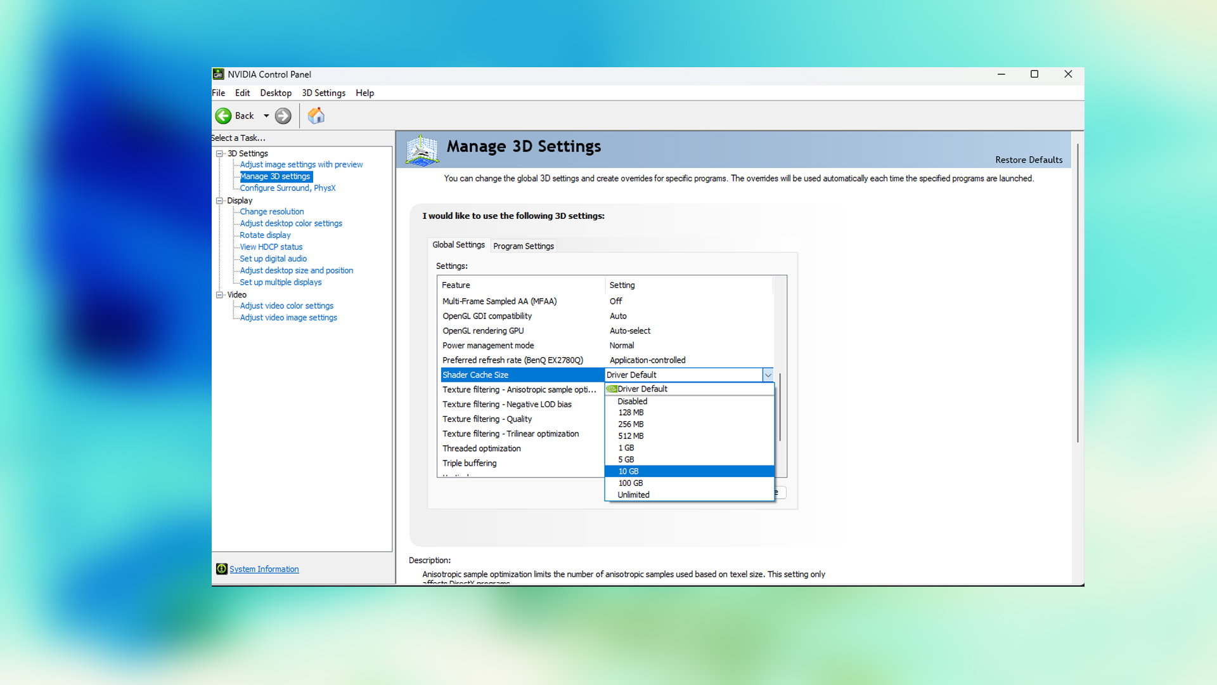Click the Setting column header

coord(690,285)
